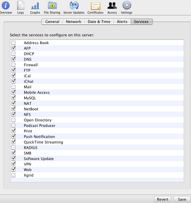Switch to the Network tab
Viewport: 191px width, 203px height.
[x=74, y=21]
